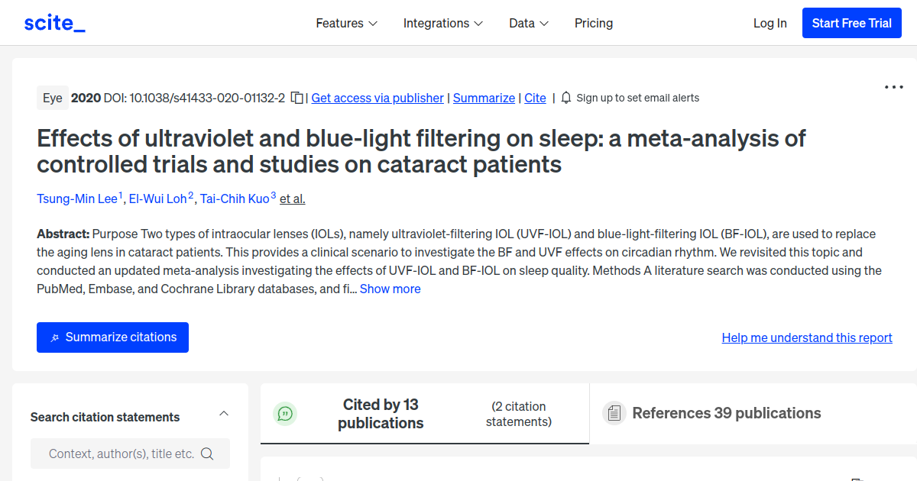Viewport: 917px width, 481px height.
Task: Open the Integrations dropdown
Action: (443, 23)
